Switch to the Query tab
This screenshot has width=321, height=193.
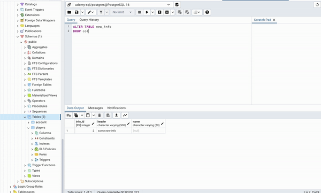(71, 20)
